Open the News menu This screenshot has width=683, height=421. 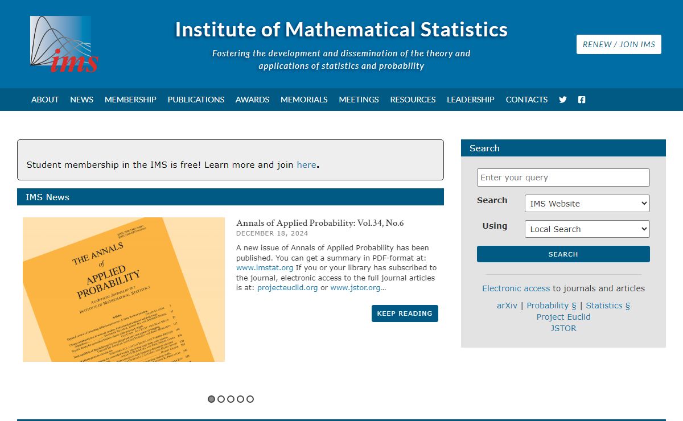coord(81,100)
